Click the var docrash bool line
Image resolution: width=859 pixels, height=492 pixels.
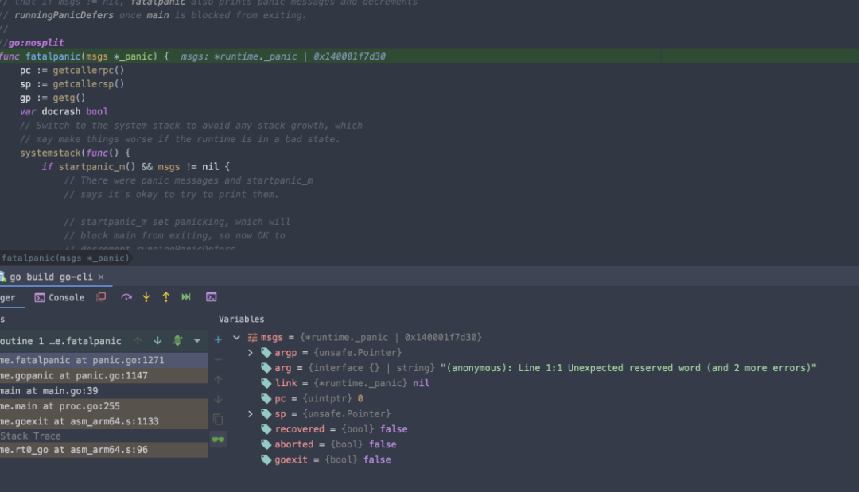coord(64,111)
